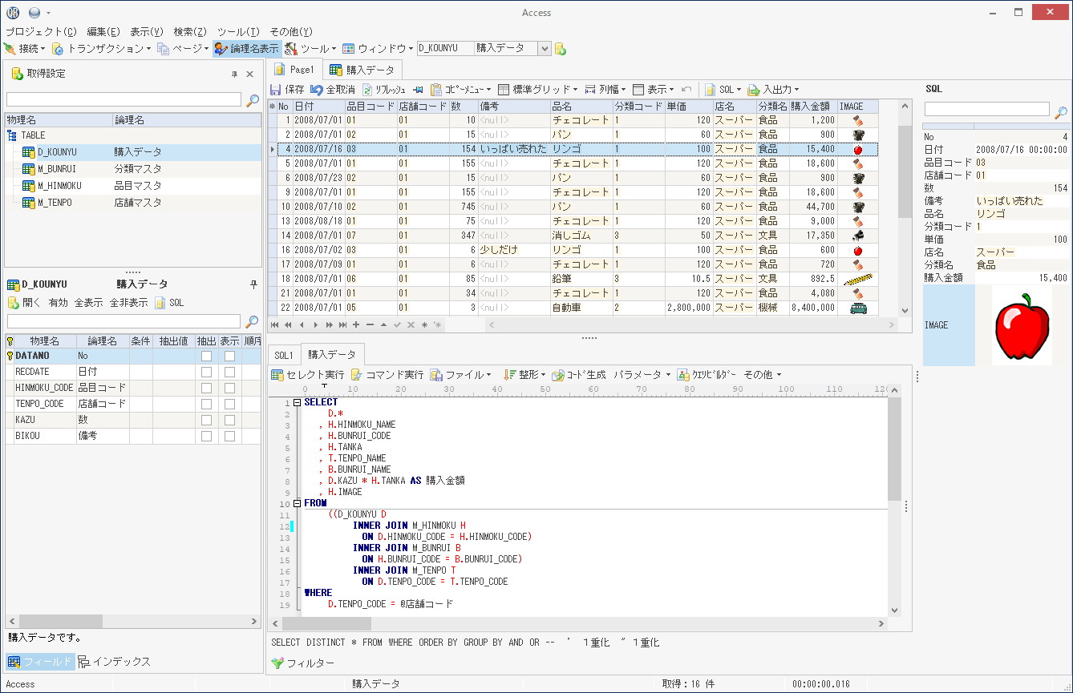Click the 全取消 undo-all icon

coord(325,89)
